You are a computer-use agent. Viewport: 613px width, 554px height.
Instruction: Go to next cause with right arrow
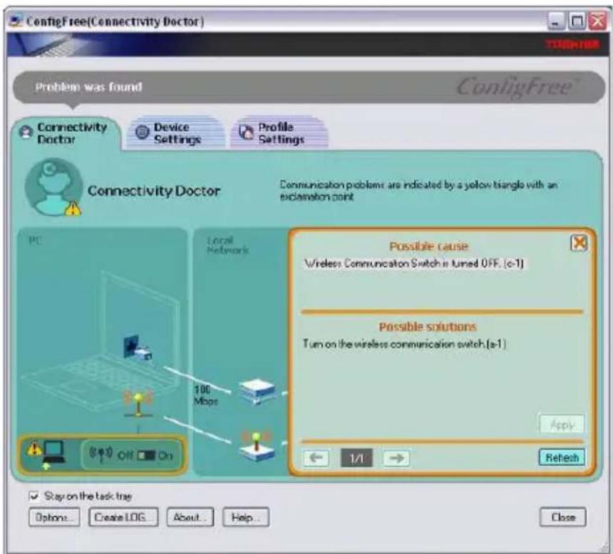(x=396, y=457)
